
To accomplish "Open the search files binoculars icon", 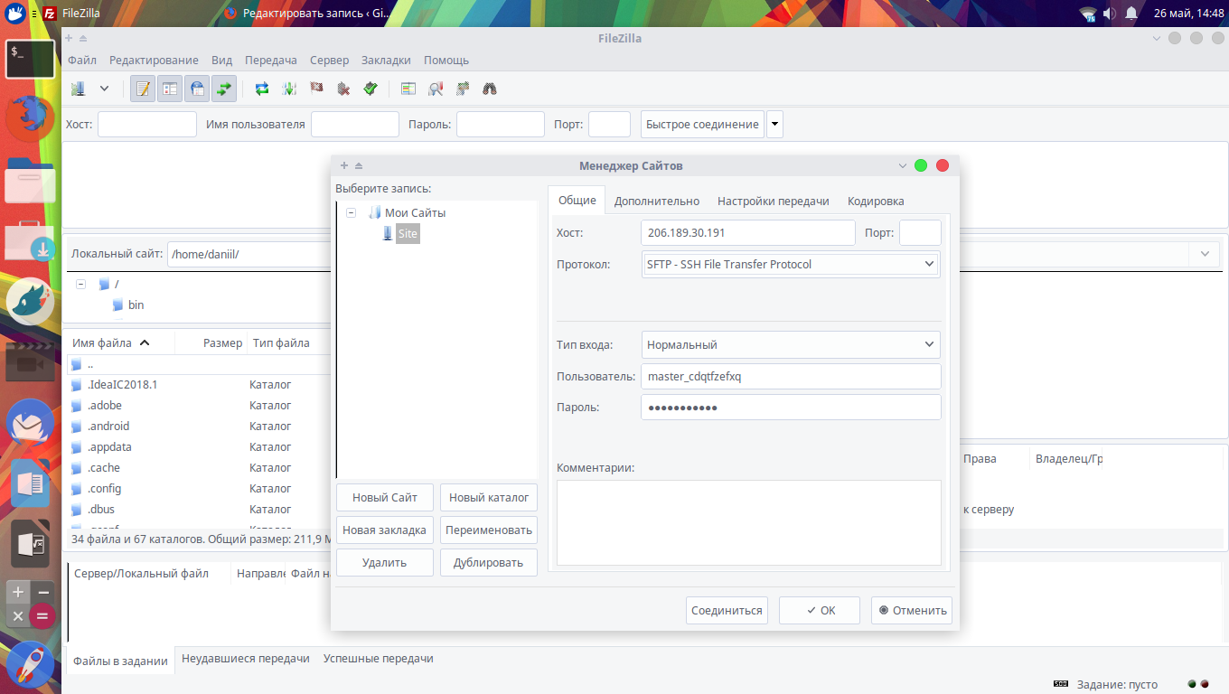I will (x=490, y=89).
